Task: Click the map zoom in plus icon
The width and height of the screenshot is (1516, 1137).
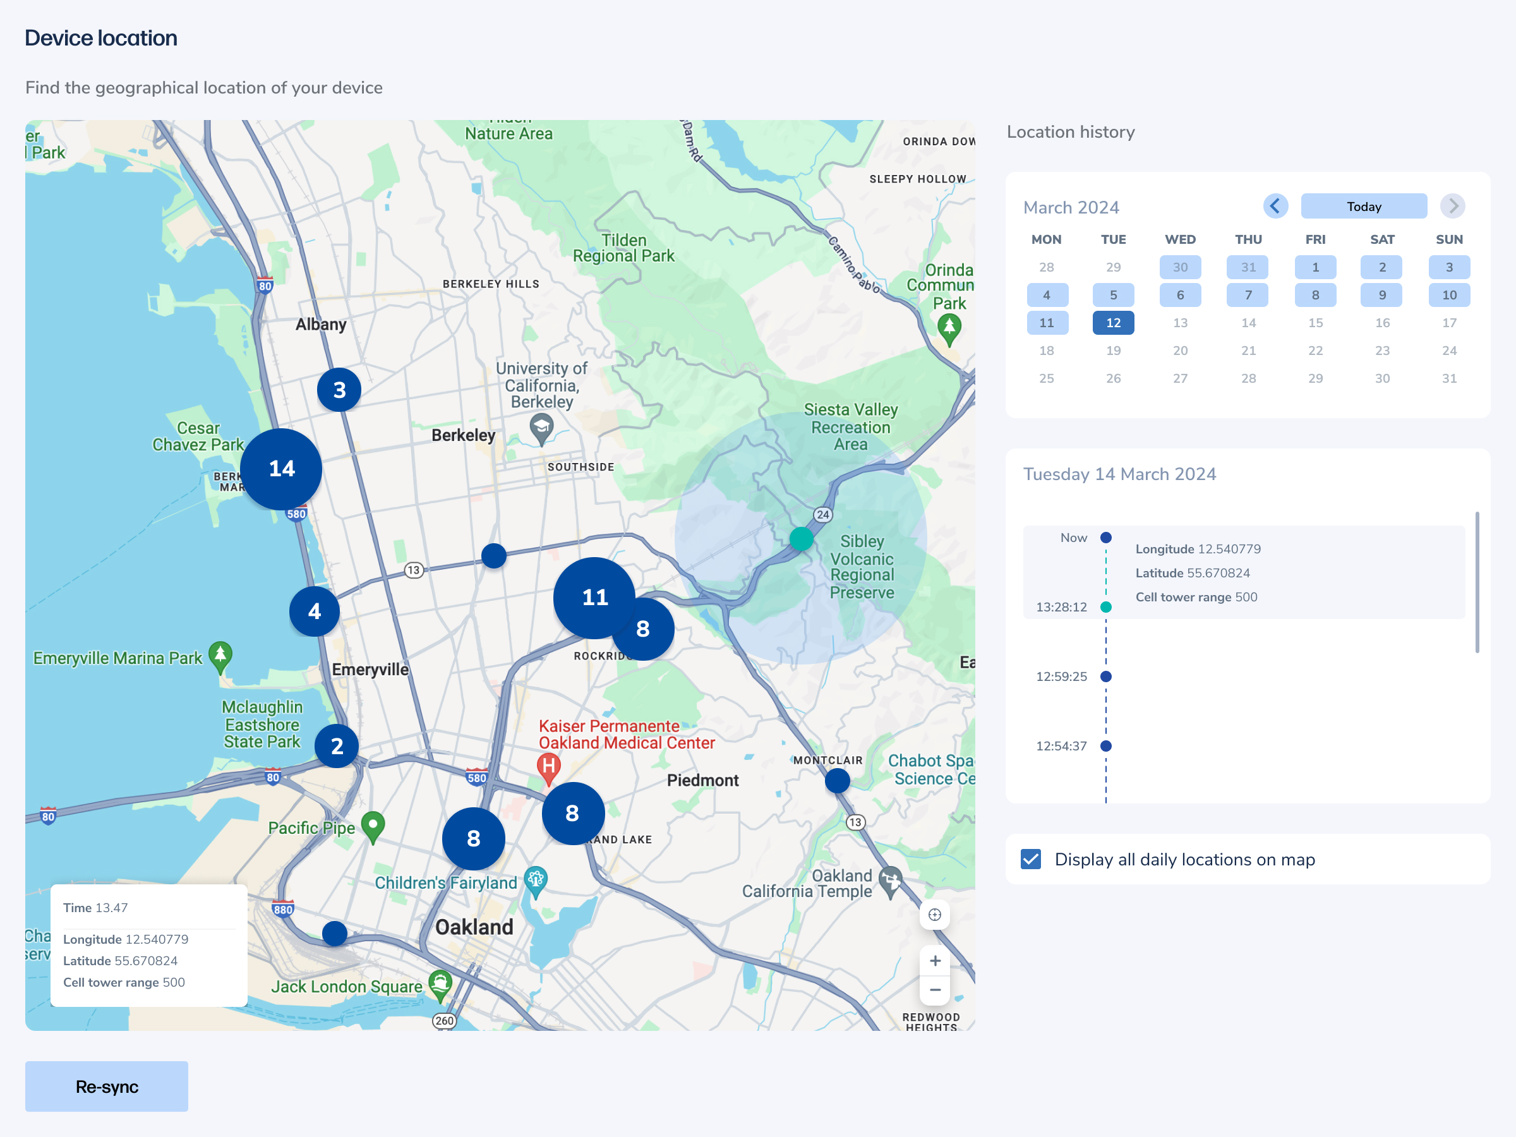Action: pyautogui.click(x=935, y=961)
